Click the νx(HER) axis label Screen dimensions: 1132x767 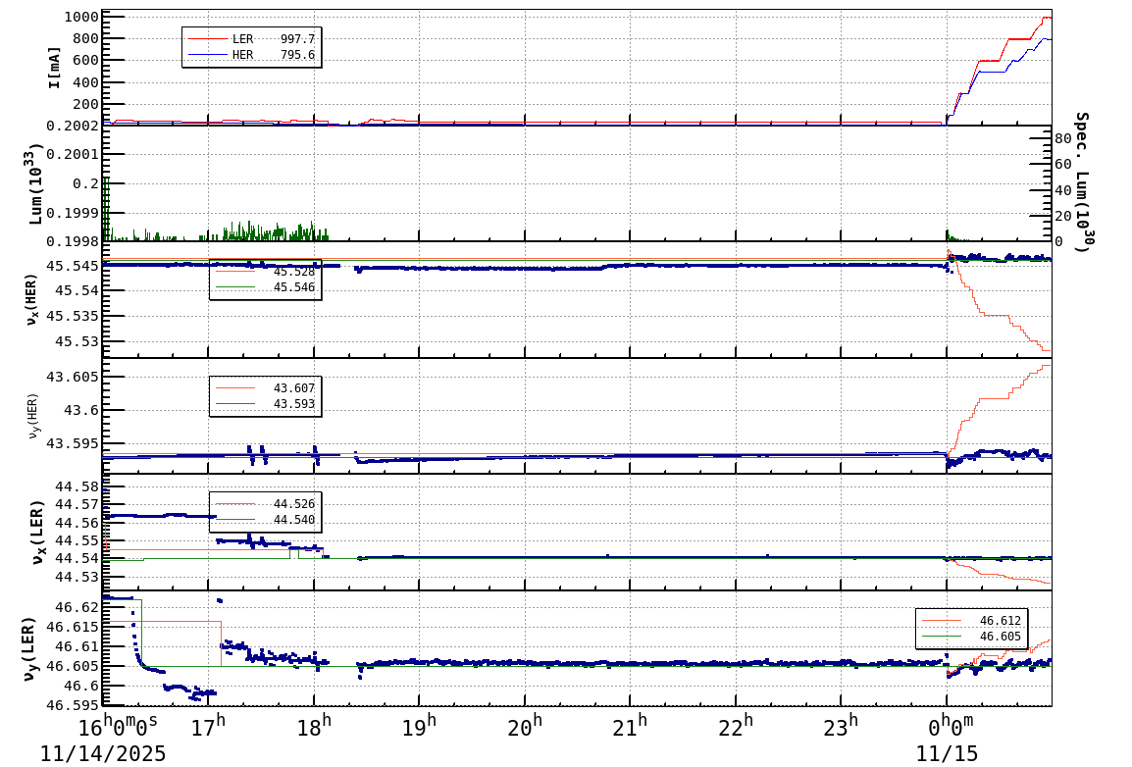[x=29, y=299]
